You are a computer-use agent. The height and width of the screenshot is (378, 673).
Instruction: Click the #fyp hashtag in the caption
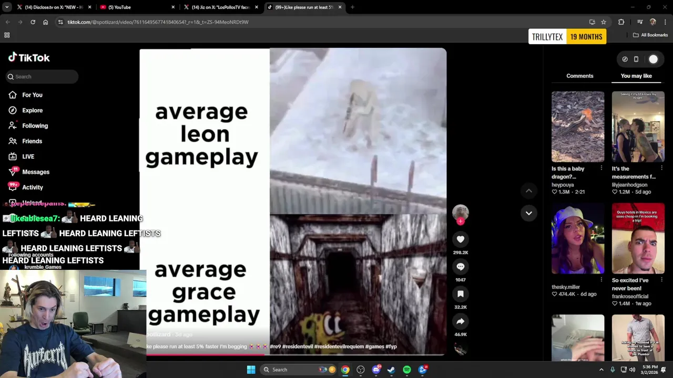391,346
